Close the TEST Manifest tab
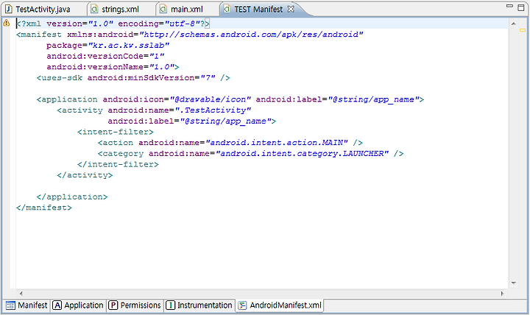The height and width of the screenshot is (315, 530). click(x=291, y=9)
